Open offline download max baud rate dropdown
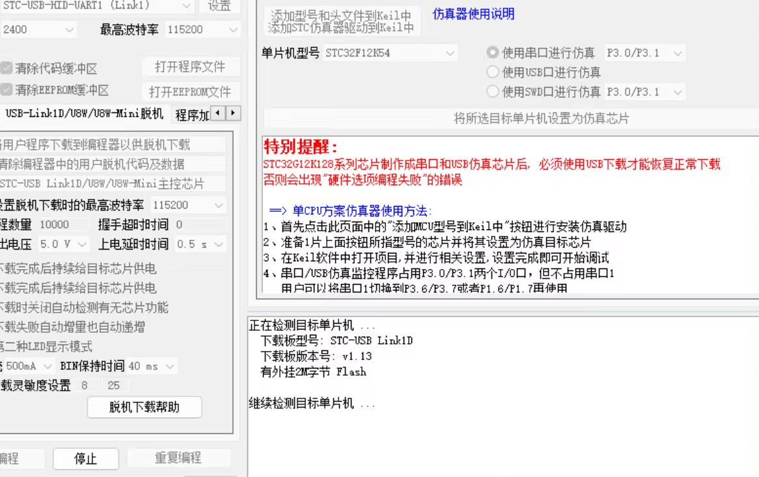 [x=188, y=205]
